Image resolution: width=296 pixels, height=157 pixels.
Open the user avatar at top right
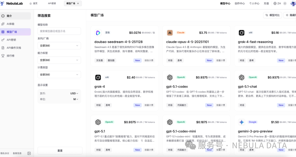tap(293, 3)
